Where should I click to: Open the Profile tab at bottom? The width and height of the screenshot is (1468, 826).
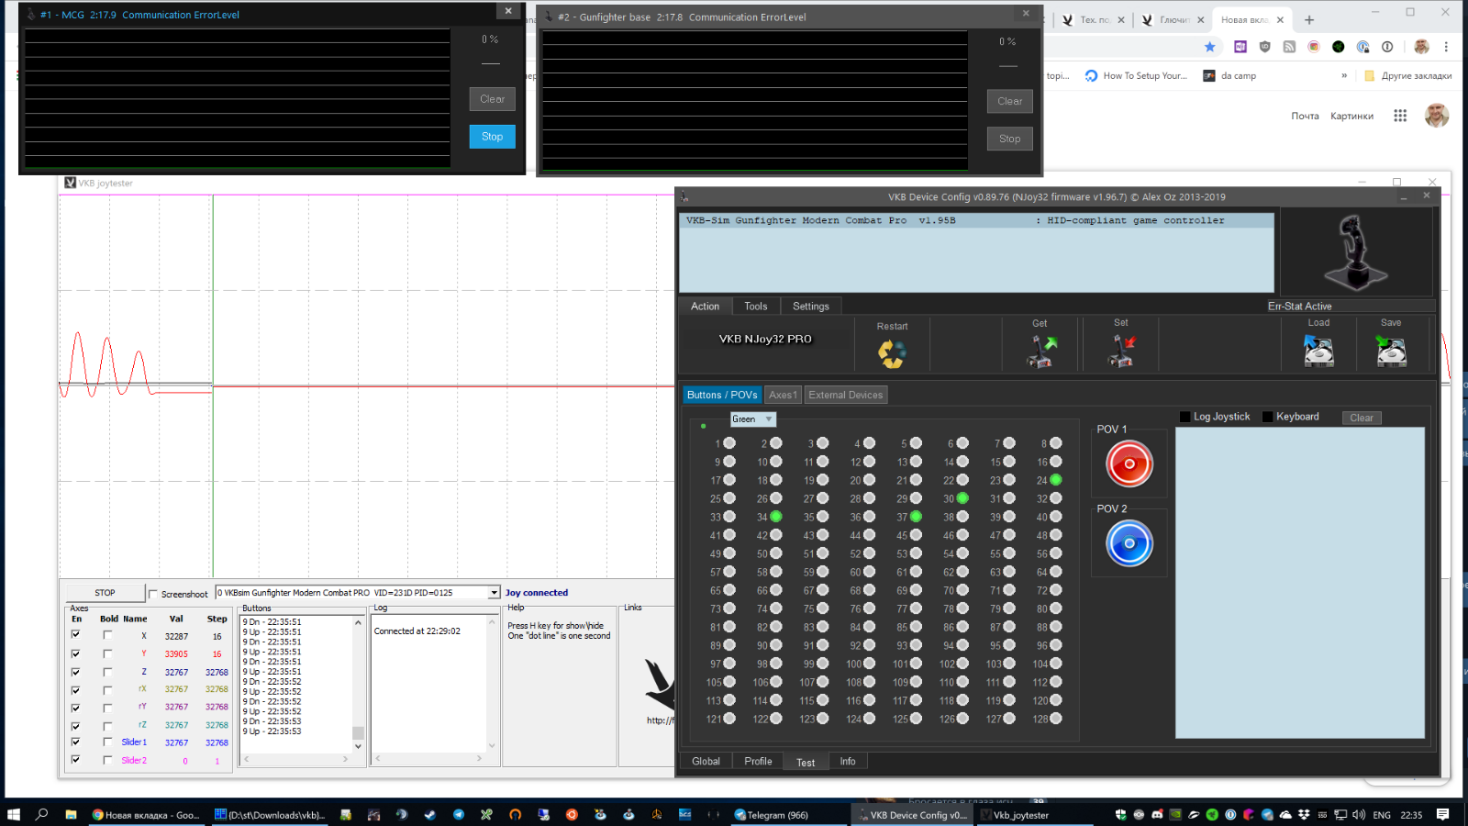click(x=758, y=762)
